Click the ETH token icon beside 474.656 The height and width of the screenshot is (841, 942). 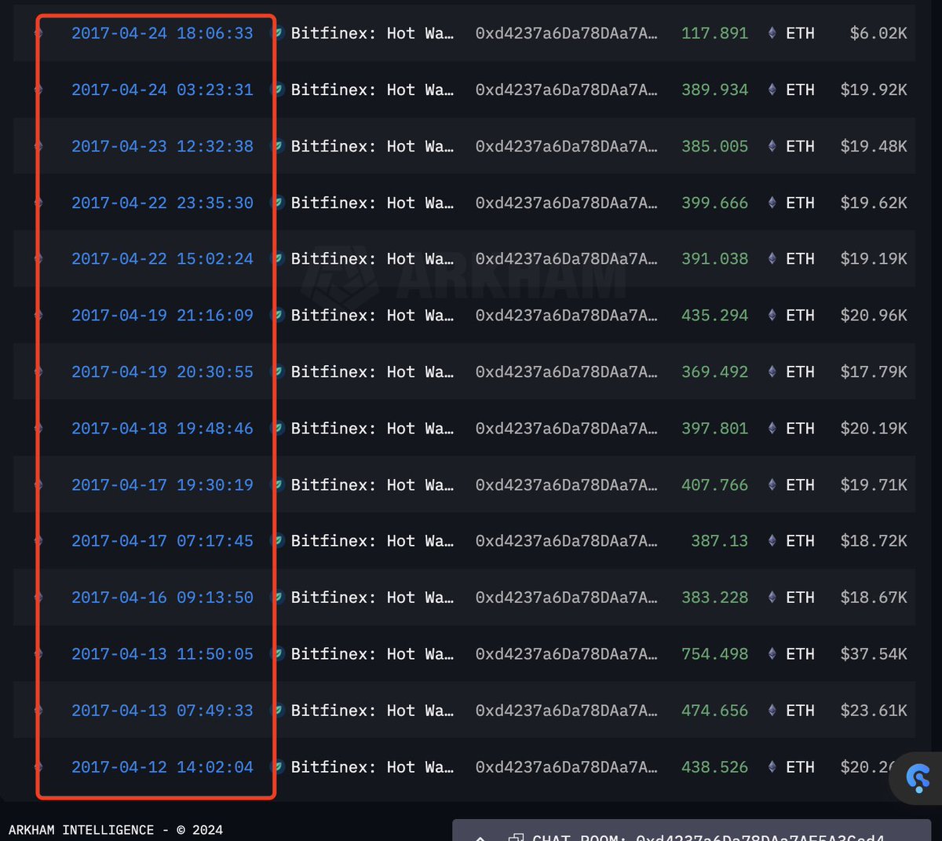(x=772, y=710)
